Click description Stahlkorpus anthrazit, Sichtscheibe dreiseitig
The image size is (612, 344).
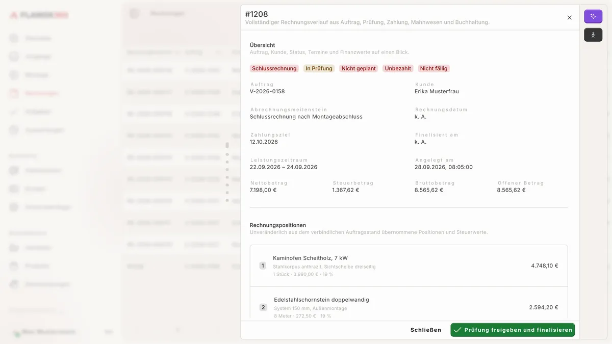(324, 267)
